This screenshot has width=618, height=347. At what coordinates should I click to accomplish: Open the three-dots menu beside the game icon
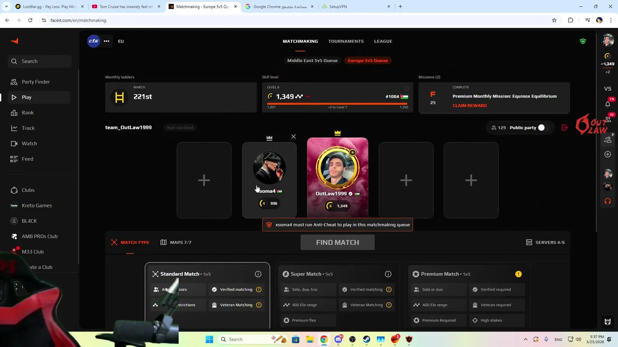106,41
